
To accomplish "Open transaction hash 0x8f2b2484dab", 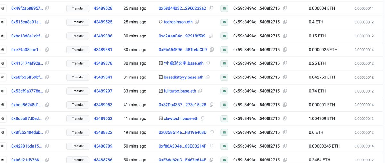I will (x=27, y=132).
